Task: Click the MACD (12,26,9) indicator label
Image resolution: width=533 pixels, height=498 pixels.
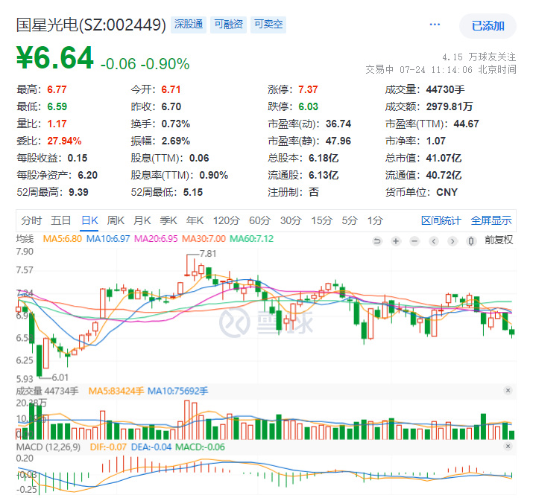Action: click(48, 447)
